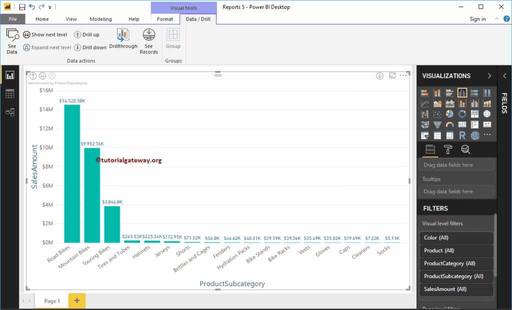Select the donut chart visualization
The height and width of the screenshot is (310, 512).
point(462,114)
